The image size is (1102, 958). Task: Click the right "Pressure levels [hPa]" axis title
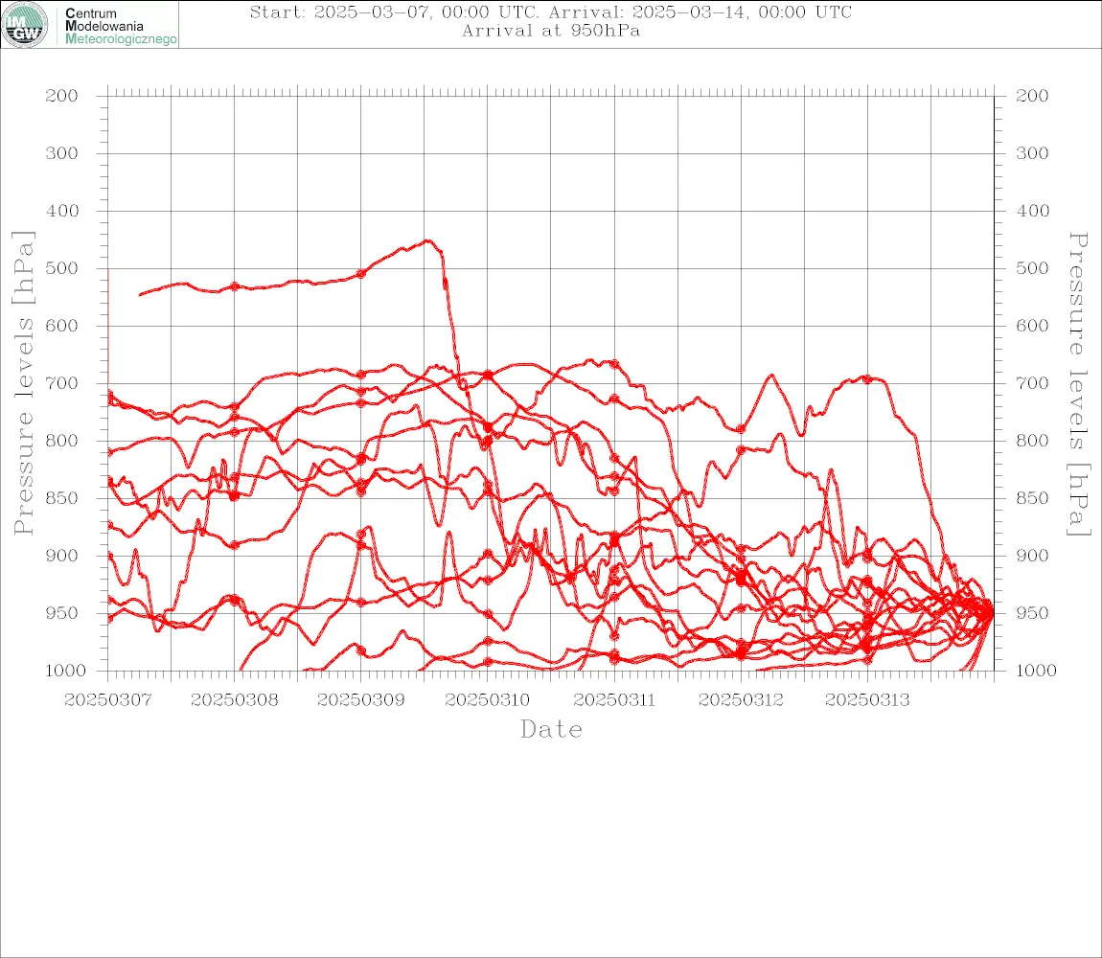(1078, 384)
